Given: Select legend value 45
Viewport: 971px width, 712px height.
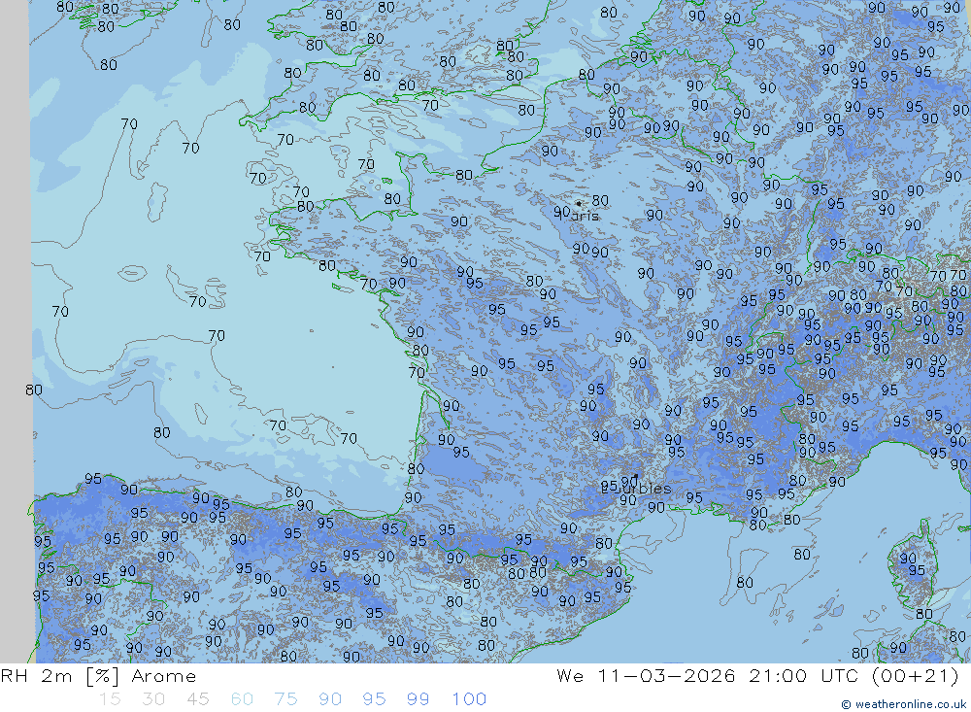Looking at the screenshot, I should (197, 699).
